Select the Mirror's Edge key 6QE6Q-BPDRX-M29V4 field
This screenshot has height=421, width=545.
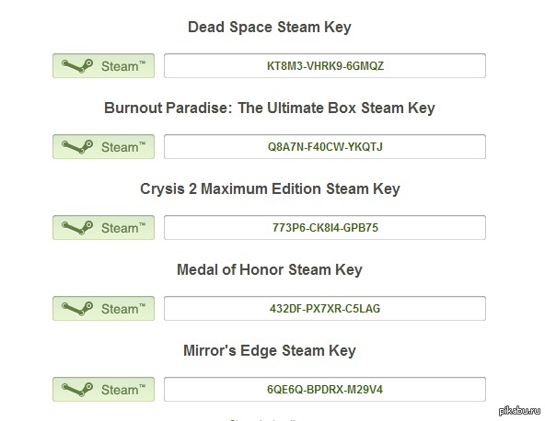tap(325, 389)
